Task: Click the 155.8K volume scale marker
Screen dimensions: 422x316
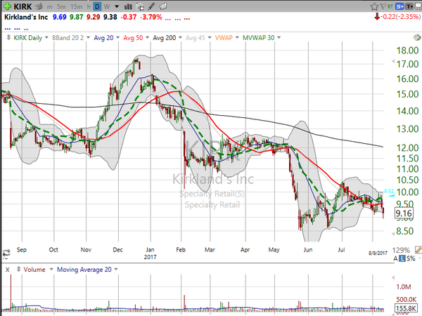Action: [404, 308]
